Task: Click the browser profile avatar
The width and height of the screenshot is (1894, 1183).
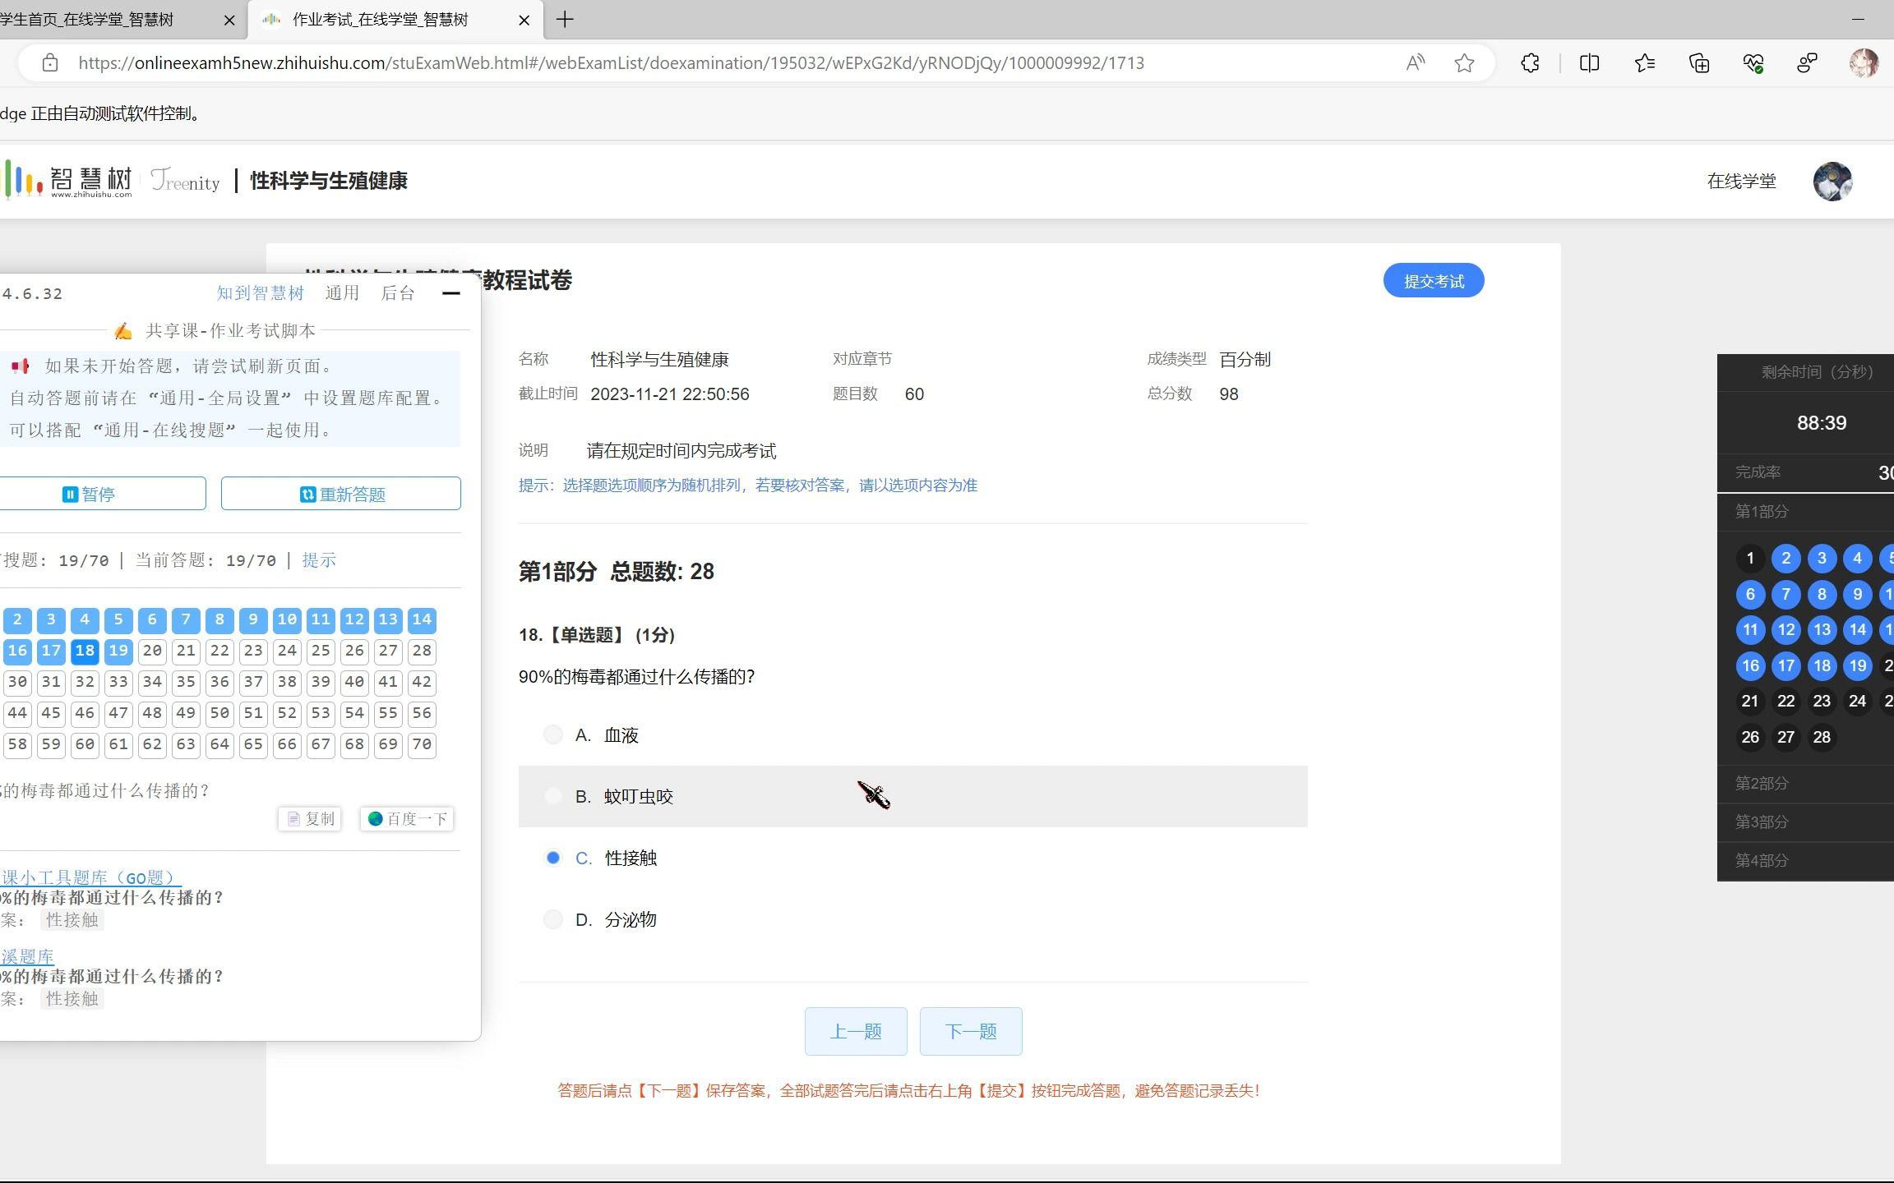Action: click(1864, 63)
